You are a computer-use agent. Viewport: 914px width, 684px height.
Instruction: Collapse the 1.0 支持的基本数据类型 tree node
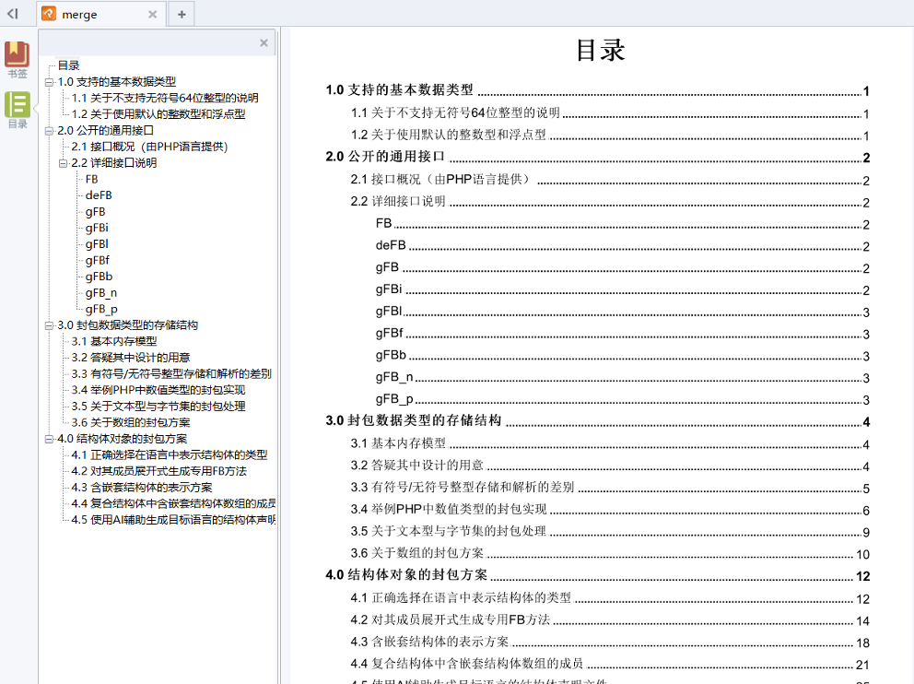tap(49, 82)
